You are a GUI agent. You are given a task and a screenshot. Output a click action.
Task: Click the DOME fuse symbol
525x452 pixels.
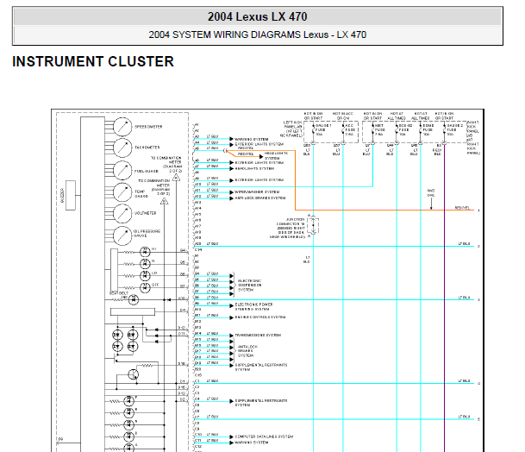point(420,130)
